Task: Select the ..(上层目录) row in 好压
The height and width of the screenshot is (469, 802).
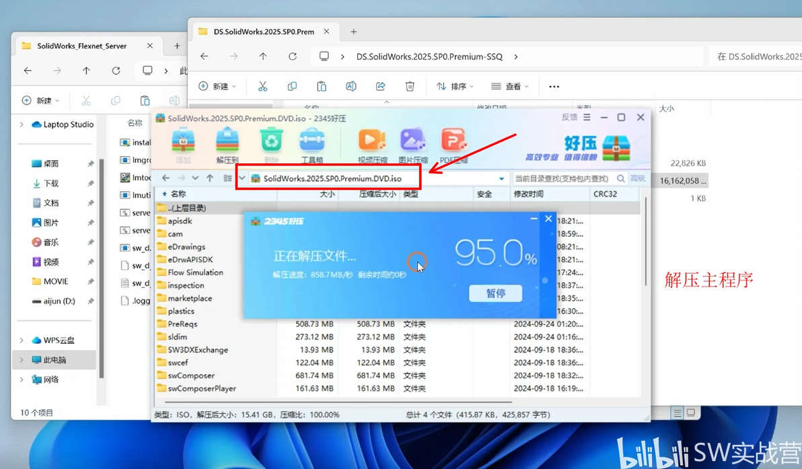Action: (397, 208)
